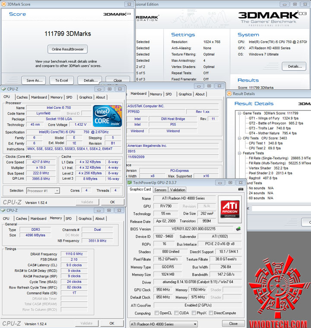Screen dimensions: 311x328
Task: Click the lower CPU-Z Memory window title icon
Action: coord(3,210)
